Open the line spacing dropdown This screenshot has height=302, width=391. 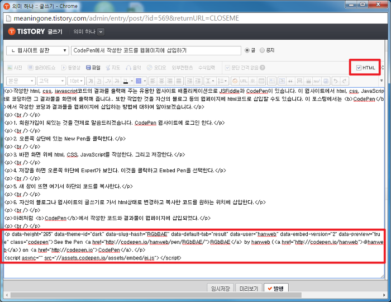point(209,81)
